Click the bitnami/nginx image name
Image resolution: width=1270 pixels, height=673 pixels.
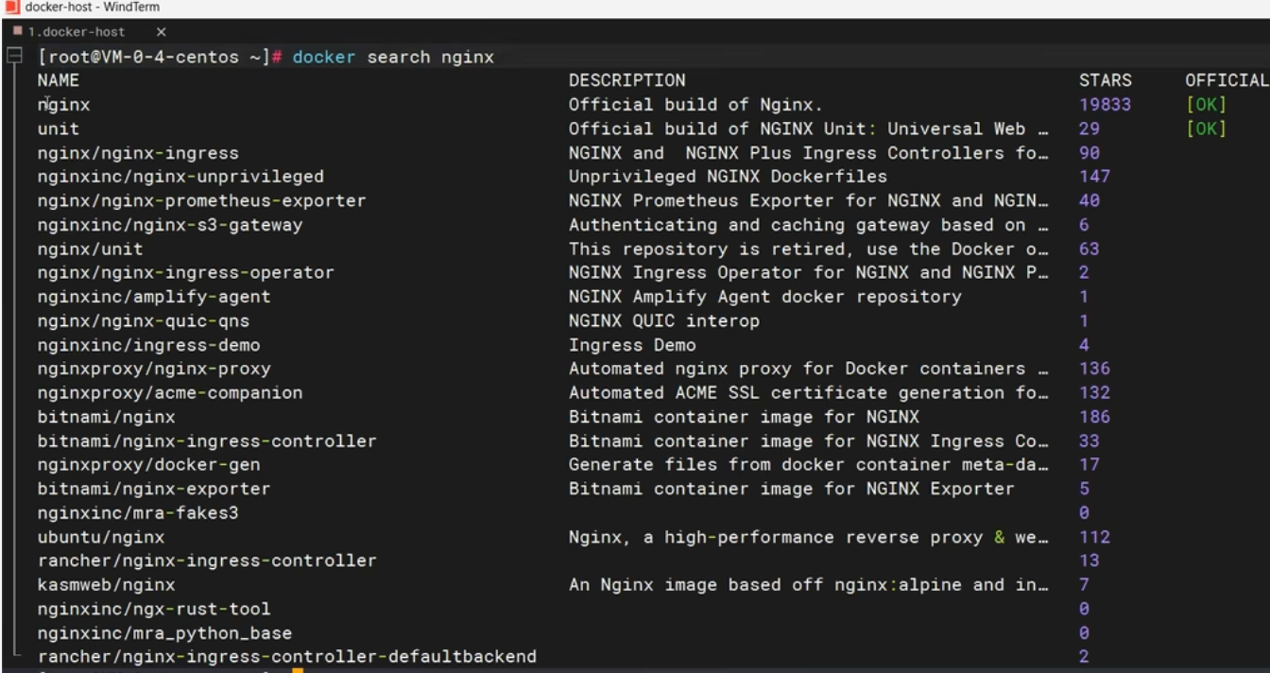tap(106, 417)
